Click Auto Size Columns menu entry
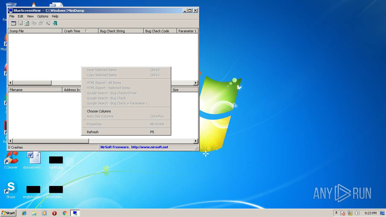386x217 pixels. (126, 116)
